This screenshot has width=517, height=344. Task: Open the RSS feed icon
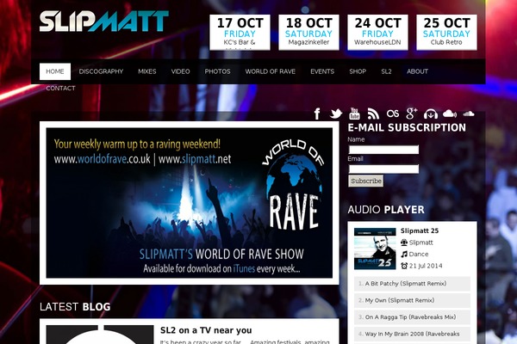coord(373,114)
